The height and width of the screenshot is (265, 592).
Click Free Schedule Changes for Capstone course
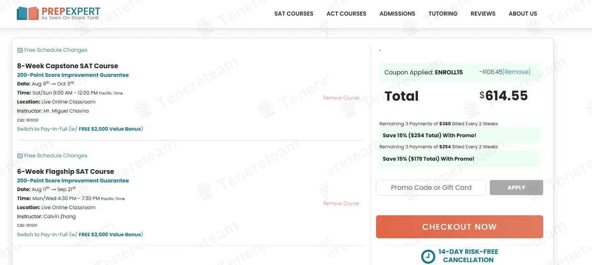[55, 50]
